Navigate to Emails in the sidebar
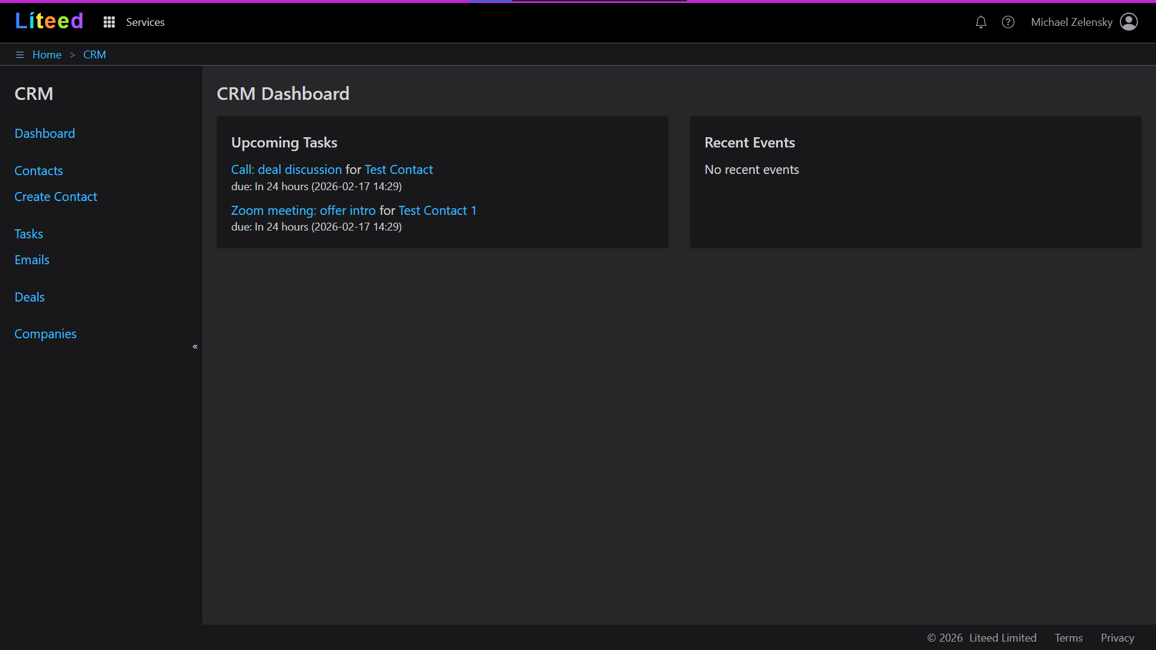 tap(32, 260)
